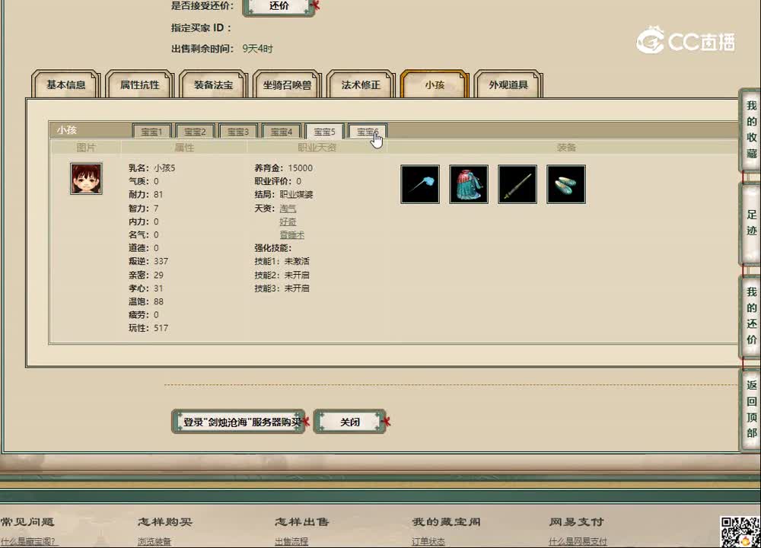The width and height of the screenshot is (761, 548).
Task: Click the login to 剑烛沧海 server purchase button
Action: pos(239,422)
